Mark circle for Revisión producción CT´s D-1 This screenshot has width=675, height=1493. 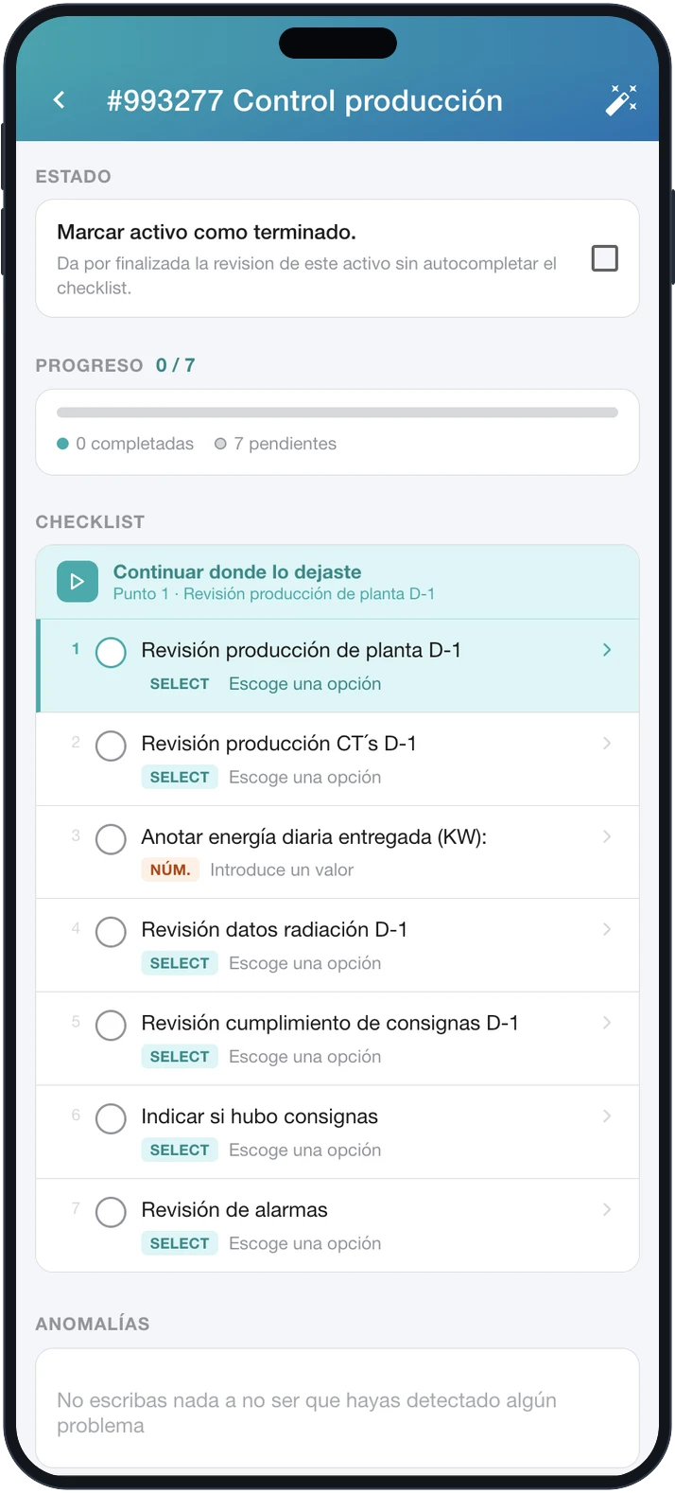(111, 746)
